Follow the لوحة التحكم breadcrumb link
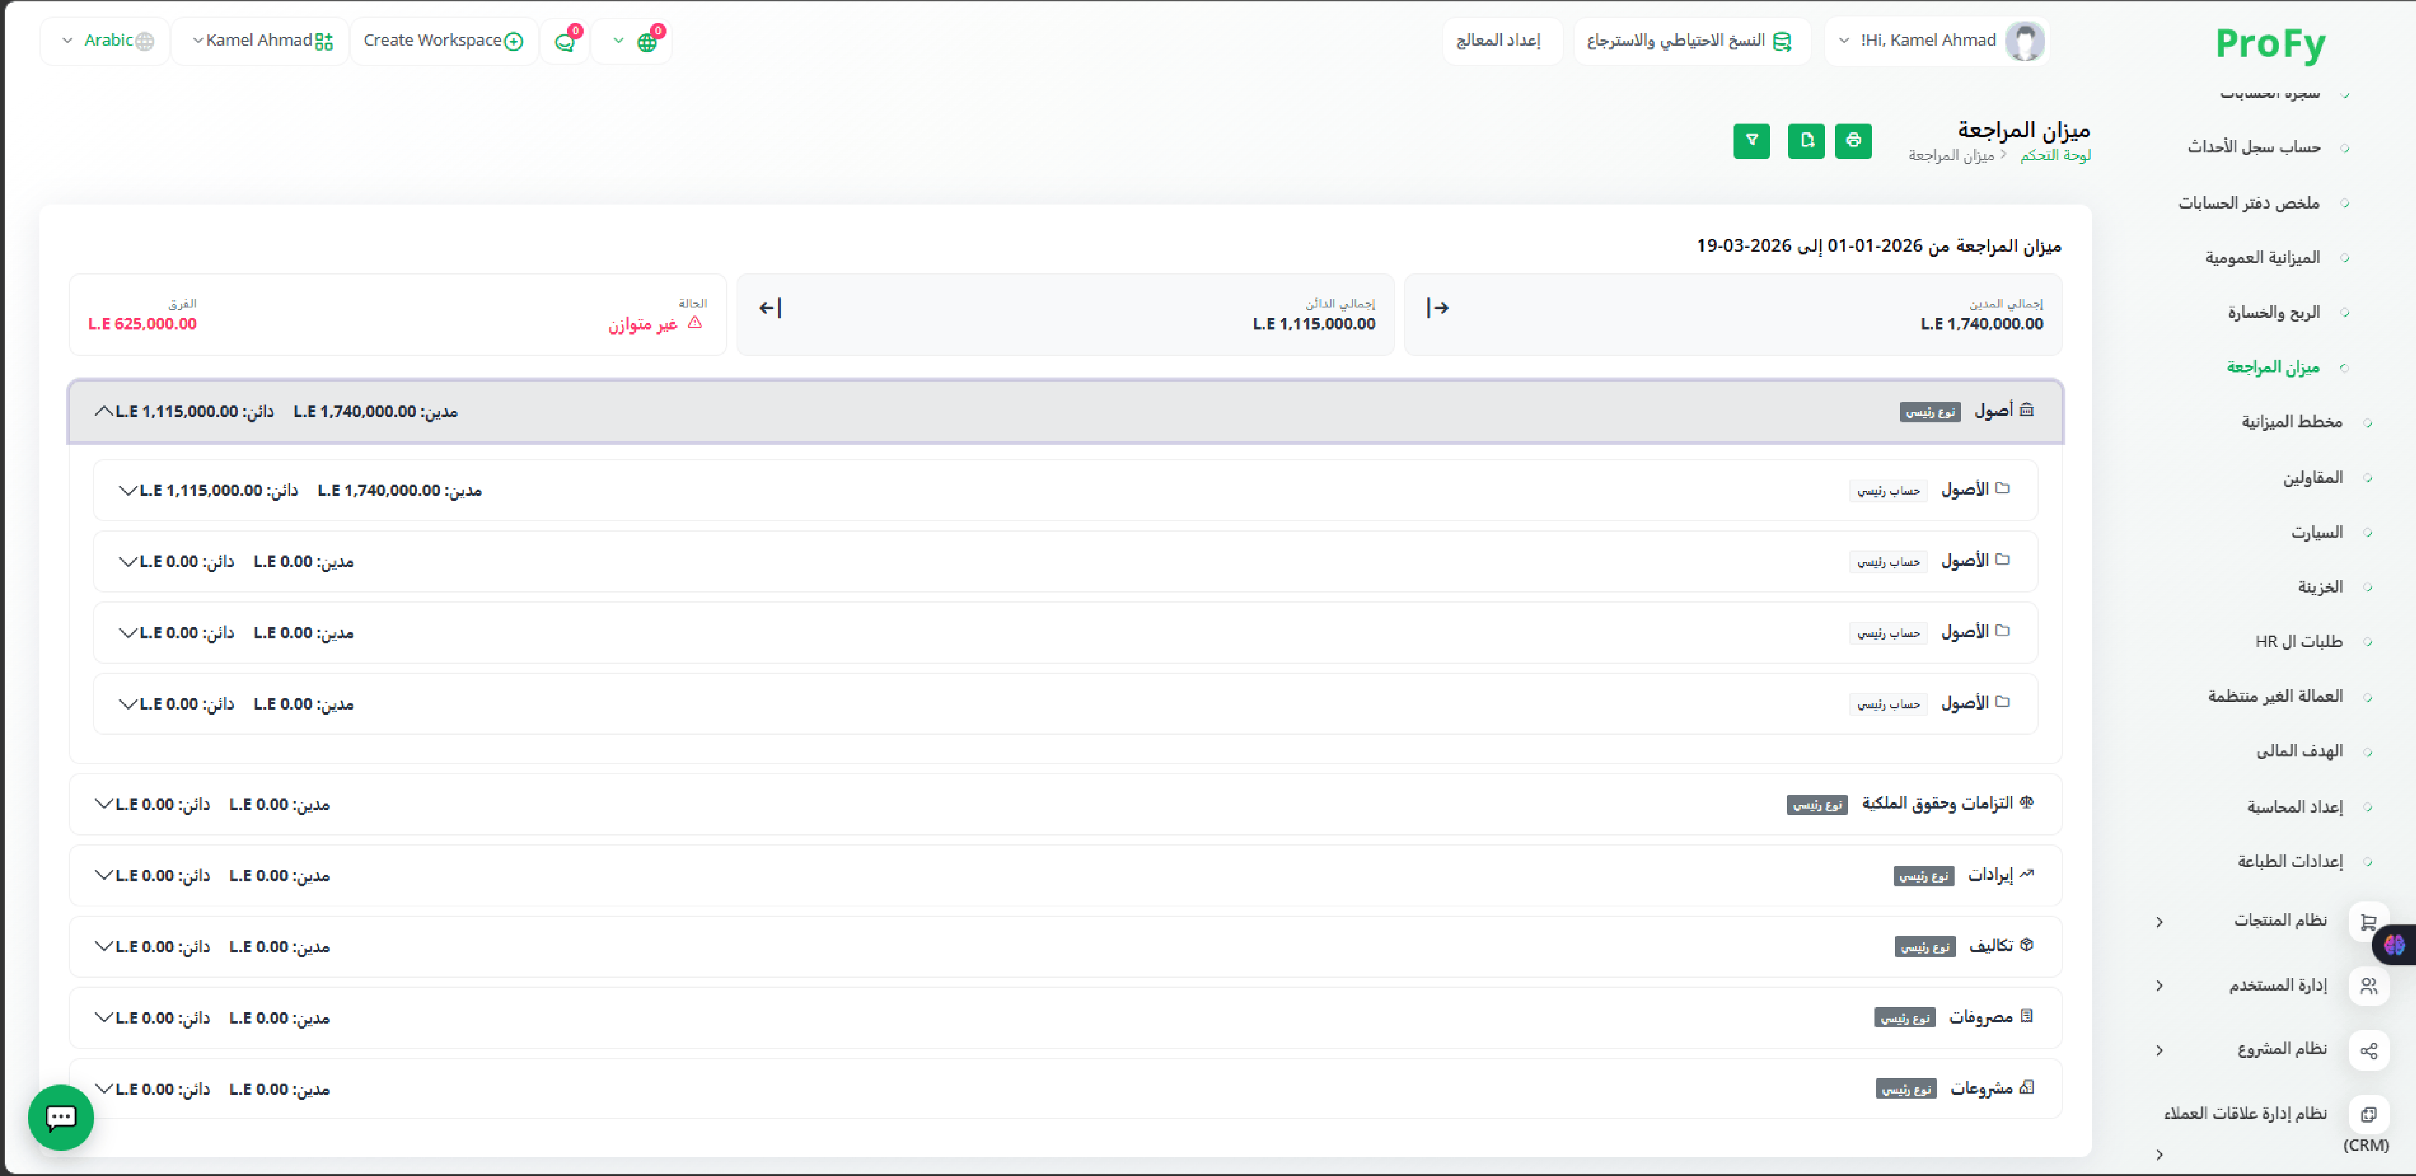Viewport: 2416px width, 1176px height. click(2056, 156)
